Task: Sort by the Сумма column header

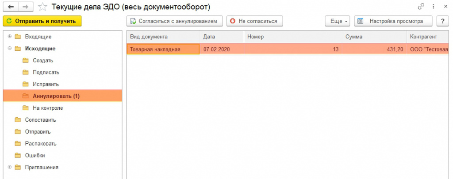Action: (x=373, y=37)
